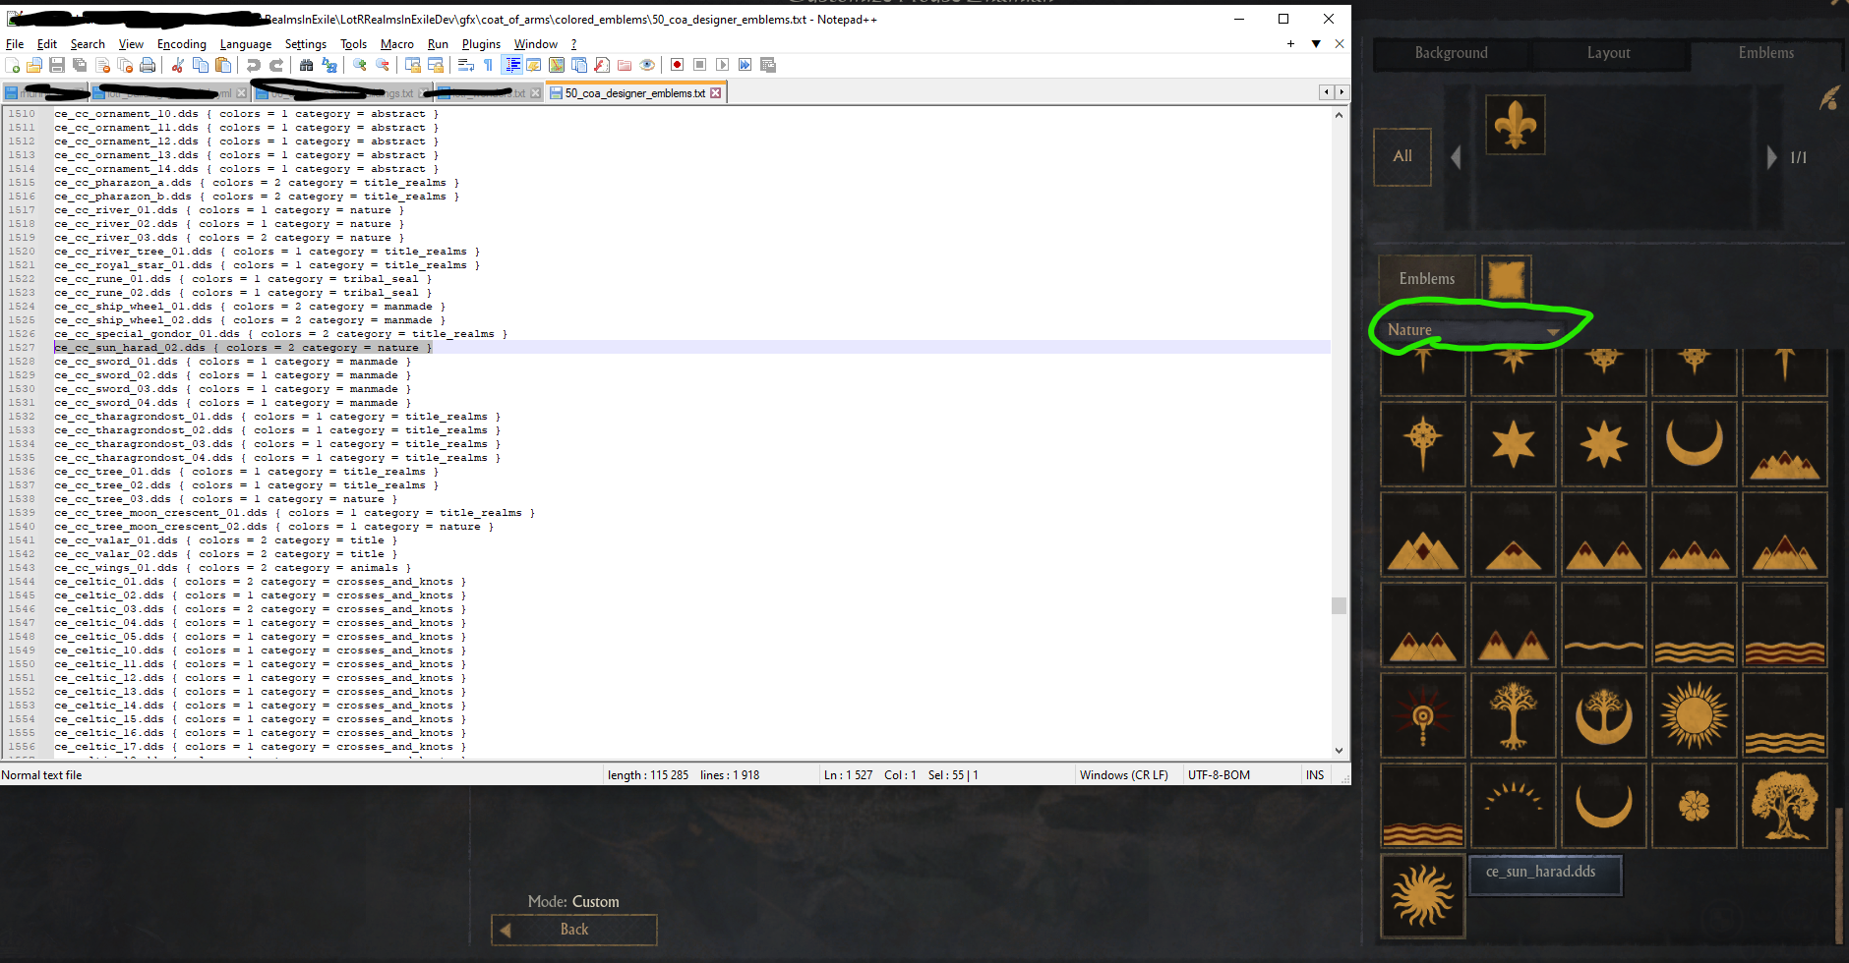Screen dimensions: 1849x963
Task: Click the Copy icon in the toolbar
Action: click(x=201, y=65)
